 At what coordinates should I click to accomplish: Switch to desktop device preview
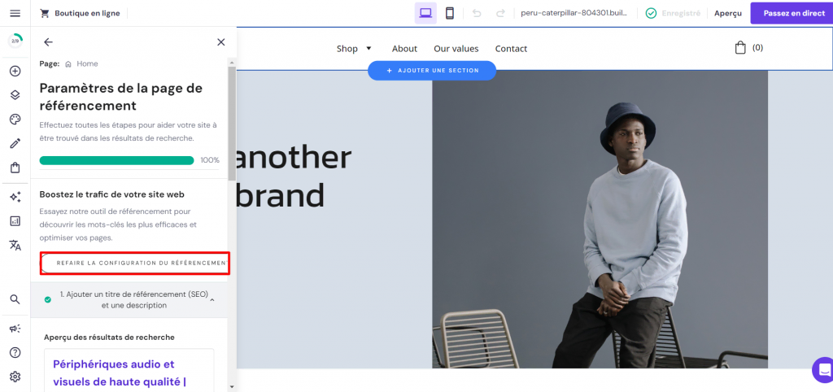tap(425, 13)
